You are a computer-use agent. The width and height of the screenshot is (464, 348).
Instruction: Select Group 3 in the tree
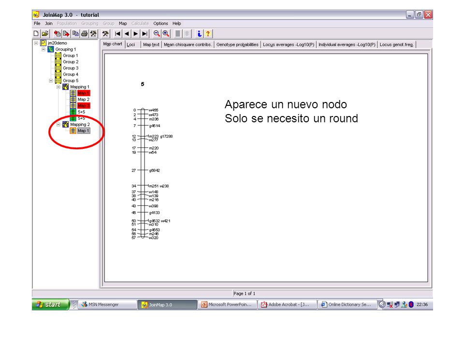click(71, 68)
